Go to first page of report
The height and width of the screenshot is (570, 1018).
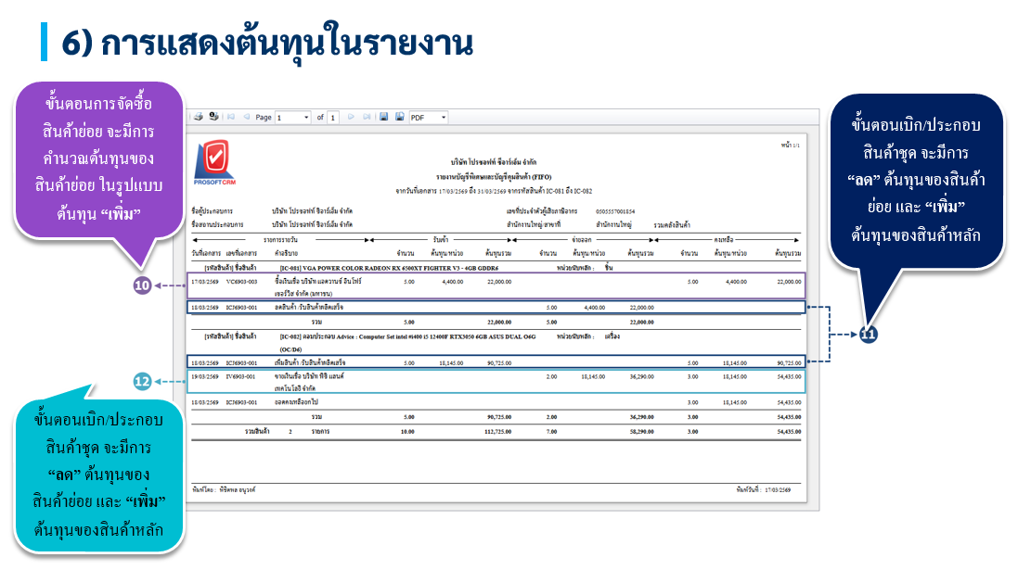pyautogui.click(x=231, y=118)
